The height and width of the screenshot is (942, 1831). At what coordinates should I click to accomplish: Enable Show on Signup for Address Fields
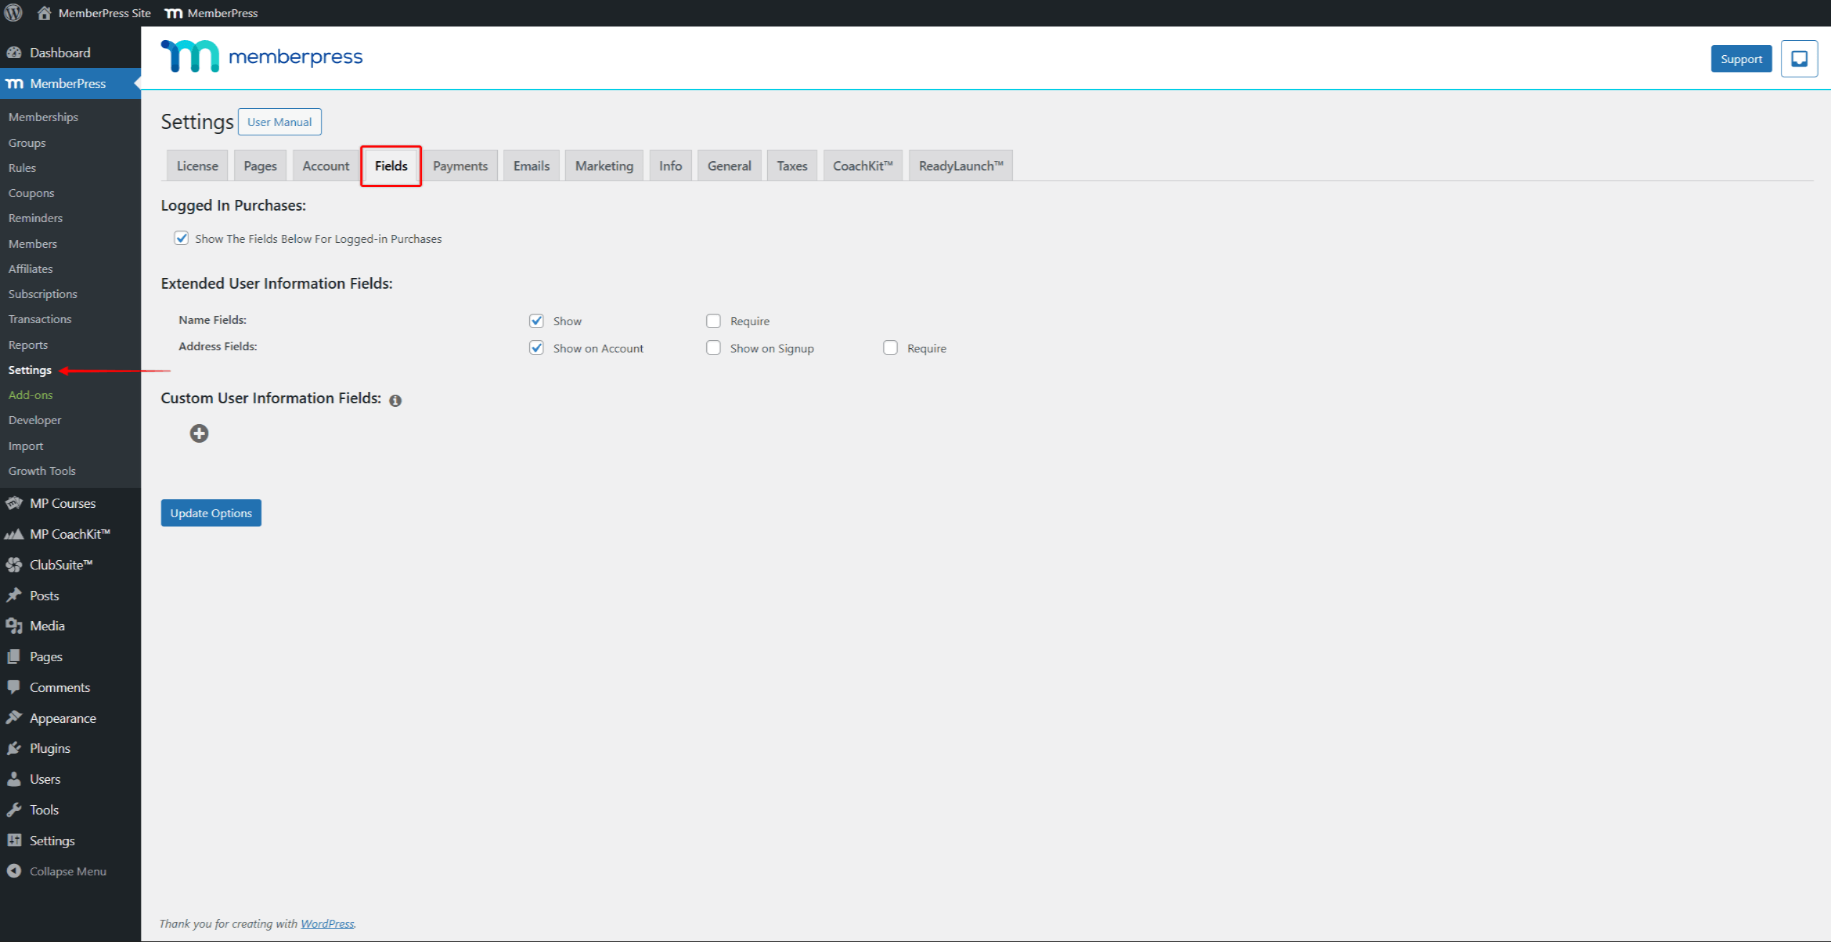[x=713, y=347]
